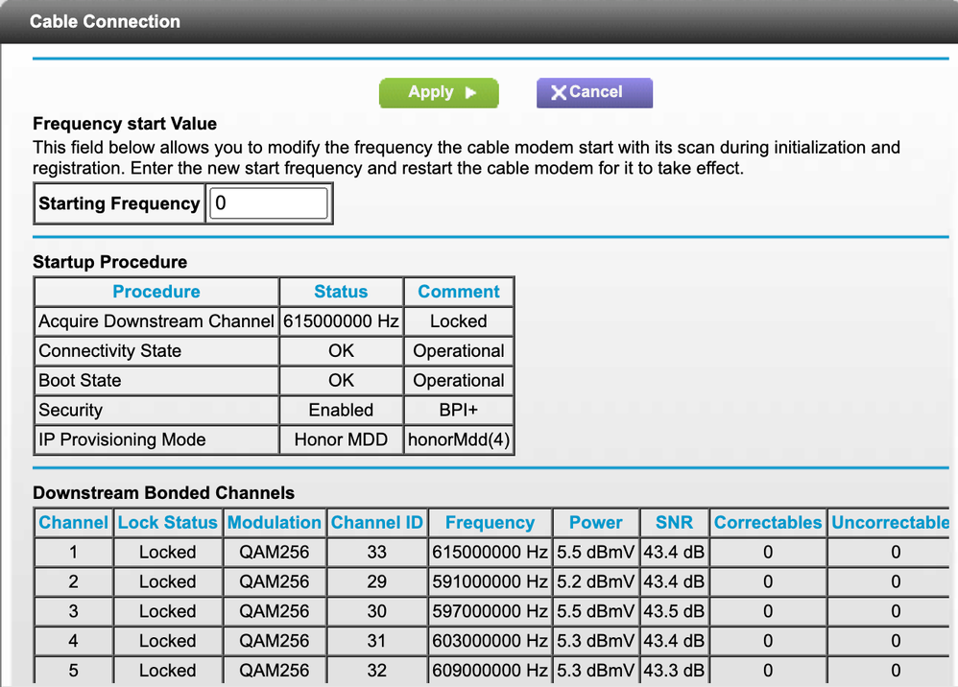Viewport: 958px width, 687px height.
Task: Select the honorMdd(4) comment cell
Action: tap(459, 439)
